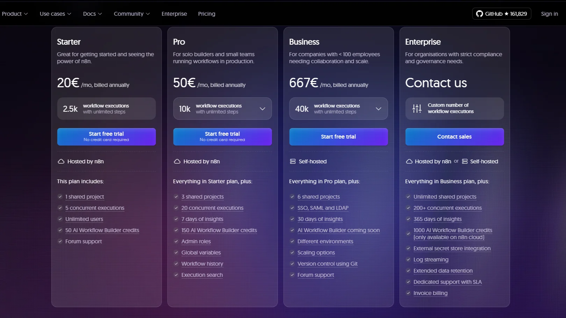
Task: Click the sliders icon for custom executions
Action: point(417,109)
